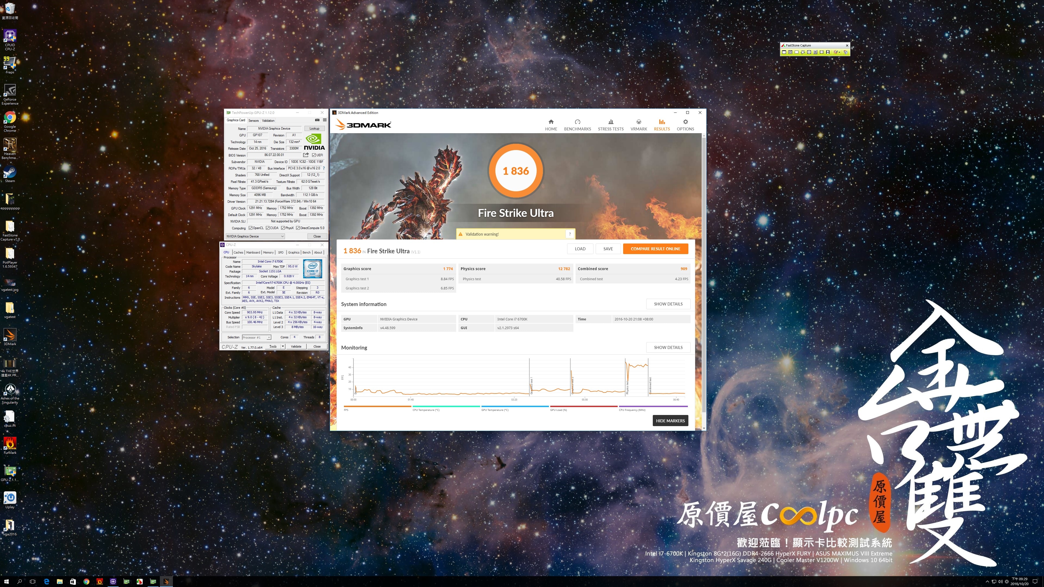
Task: Toggle the DirectCompute 5.0 checkbox in GPU-Z
Action: click(298, 228)
